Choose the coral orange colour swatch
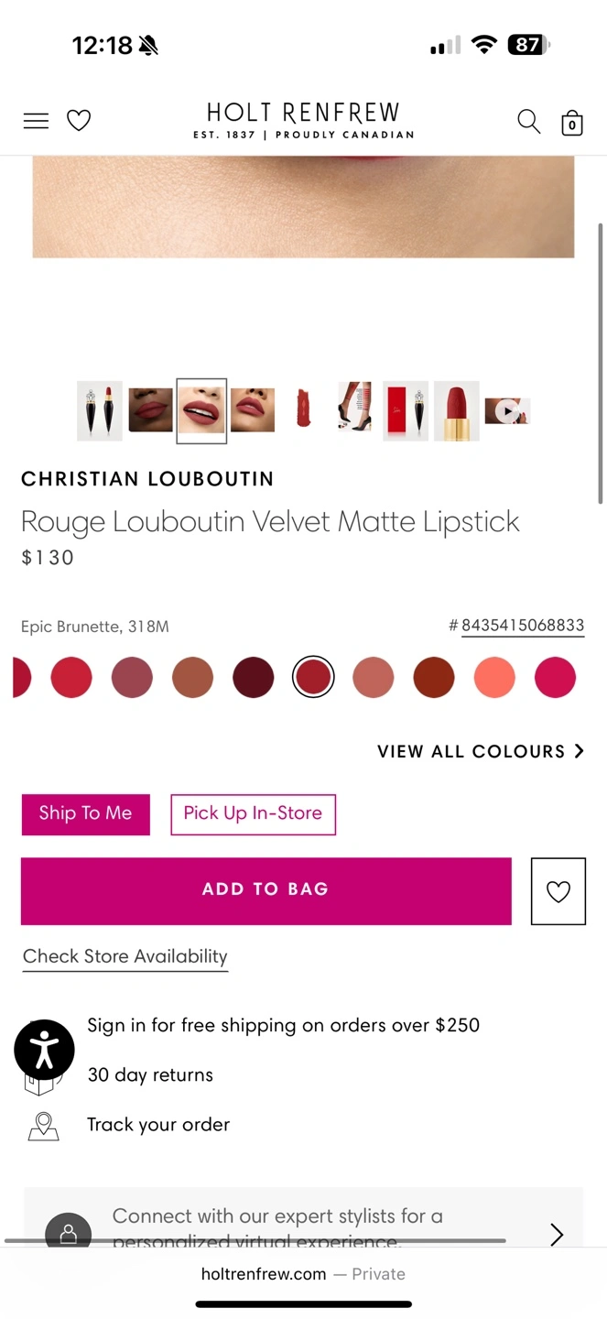 tap(494, 678)
